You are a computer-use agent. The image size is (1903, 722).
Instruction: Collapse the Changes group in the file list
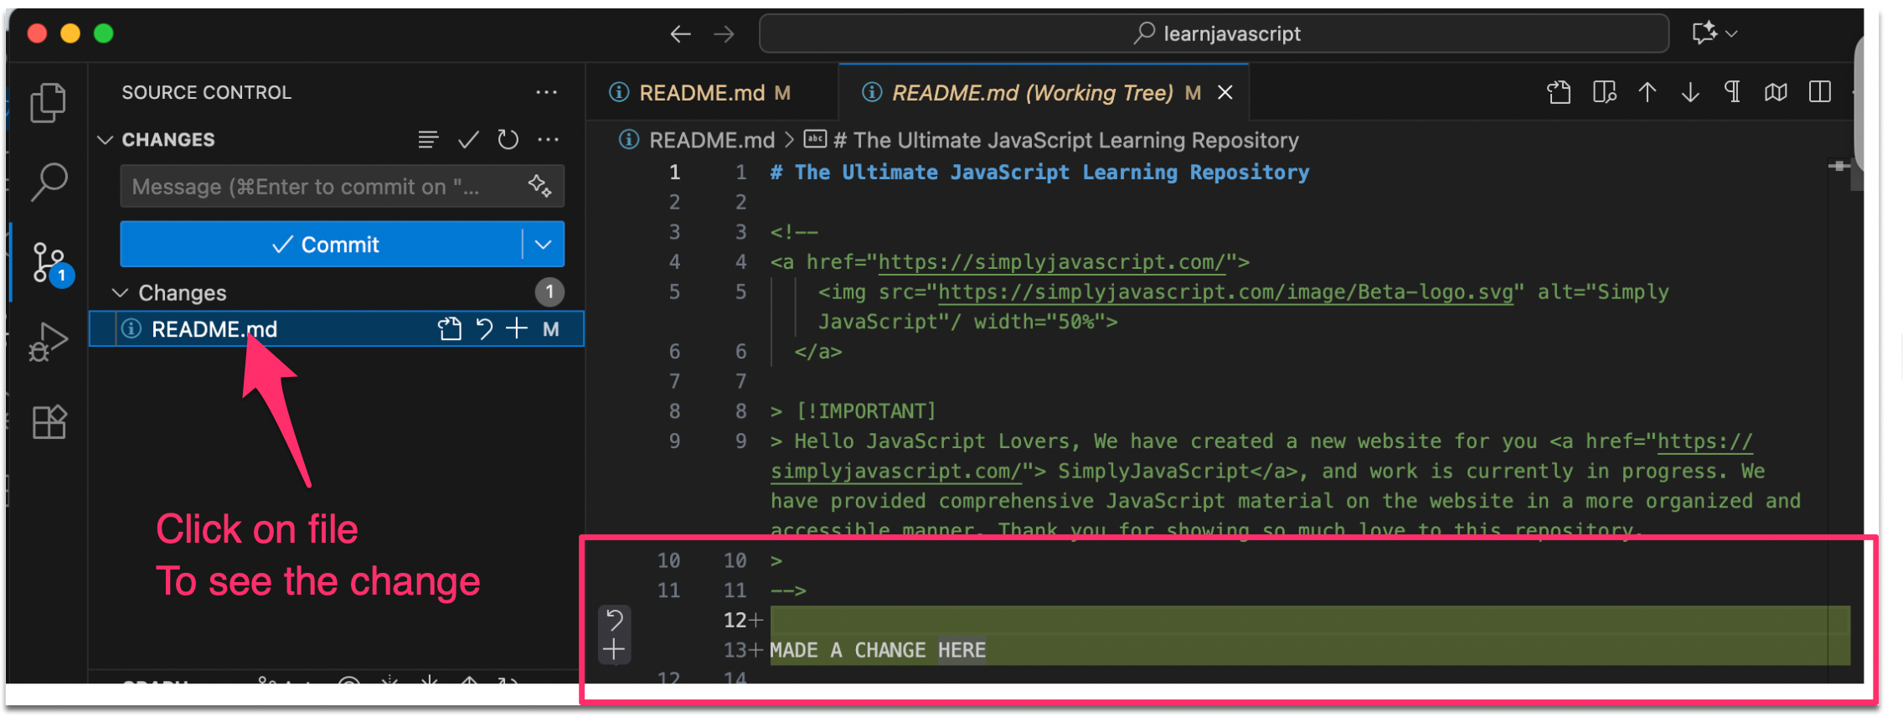pyautogui.click(x=121, y=292)
